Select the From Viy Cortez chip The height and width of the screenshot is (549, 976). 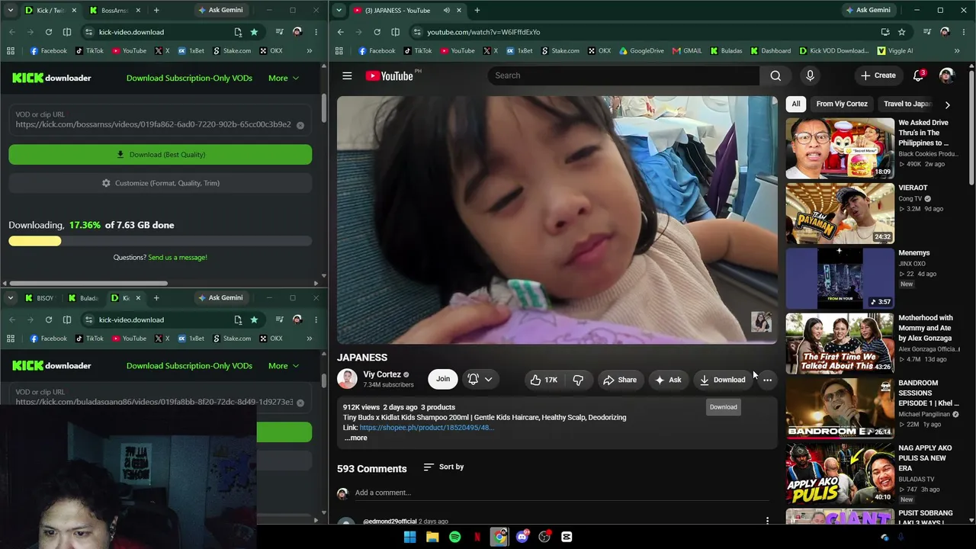pos(842,104)
